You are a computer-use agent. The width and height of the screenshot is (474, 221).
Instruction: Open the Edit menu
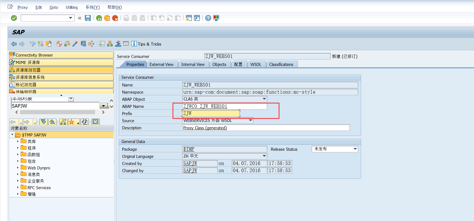tap(39, 7)
